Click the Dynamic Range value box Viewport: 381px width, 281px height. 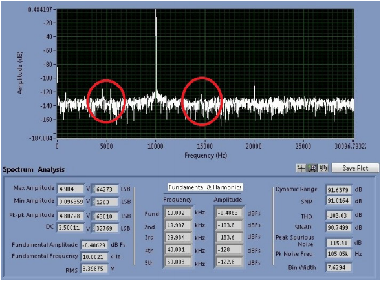coord(338,189)
